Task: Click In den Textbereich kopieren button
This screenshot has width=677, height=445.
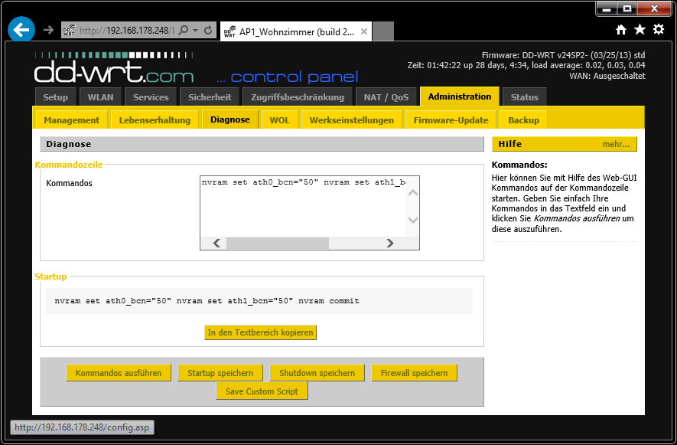Action: click(261, 332)
